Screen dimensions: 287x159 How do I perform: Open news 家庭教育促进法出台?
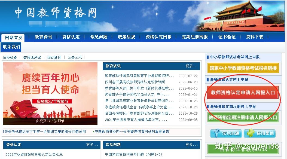(x=139, y=107)
